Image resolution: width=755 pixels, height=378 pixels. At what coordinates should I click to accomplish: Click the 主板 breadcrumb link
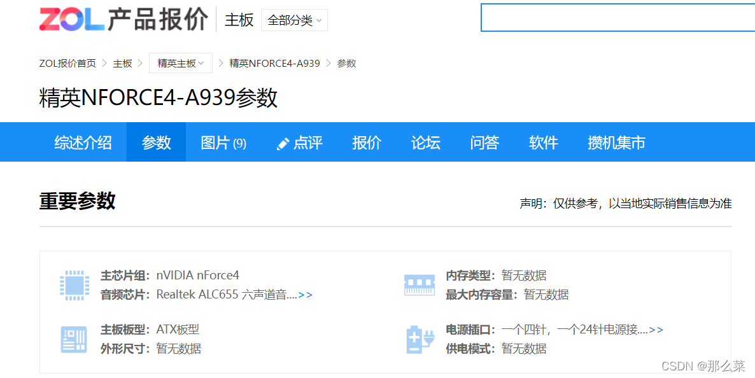pyautogui.click(x=123, y=63)
